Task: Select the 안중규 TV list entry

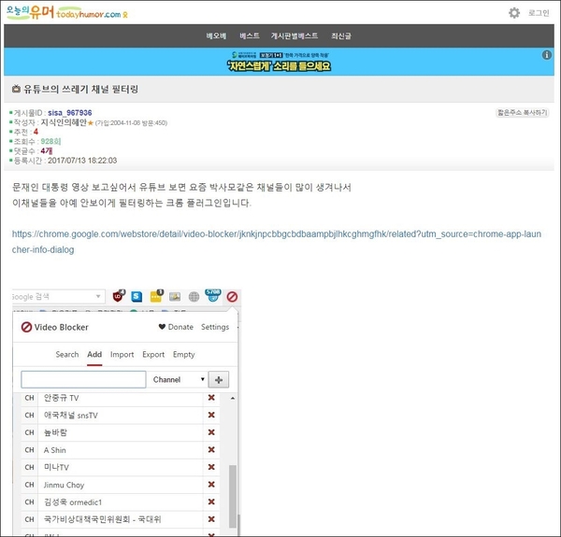Action: (x=121, y=398)
